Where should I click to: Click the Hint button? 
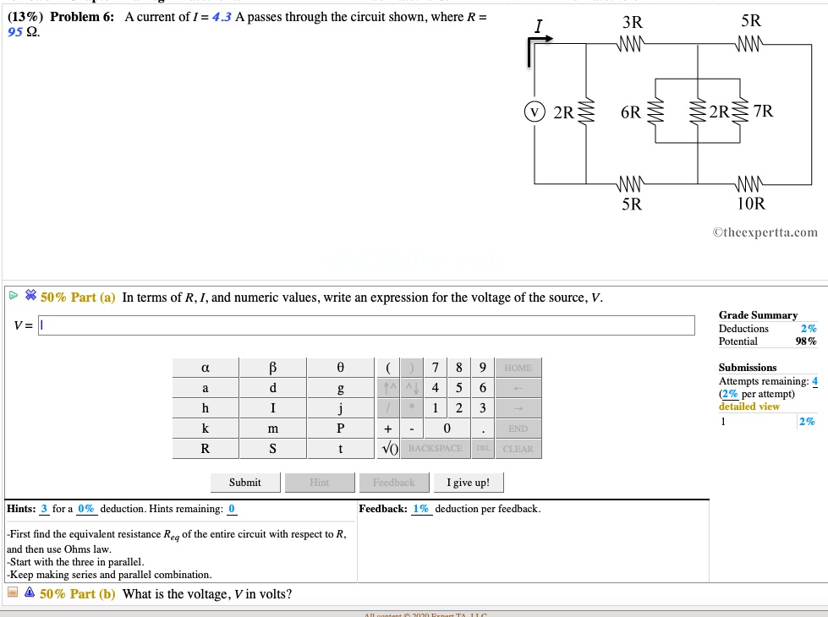[320, 483]
